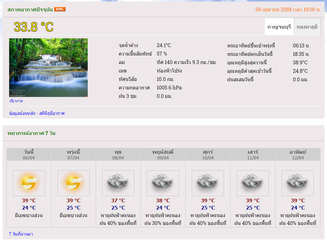Click the sunset time 18:35 น.
The image size is (327, 240).
pos(301,54)
